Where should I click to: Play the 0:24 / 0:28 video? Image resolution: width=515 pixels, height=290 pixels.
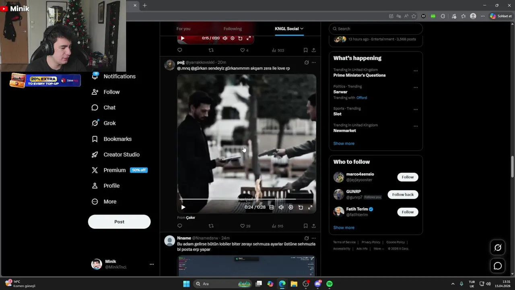(x=183, y=207)
